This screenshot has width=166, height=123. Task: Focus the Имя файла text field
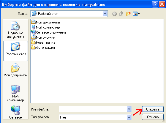click(93, 109)
